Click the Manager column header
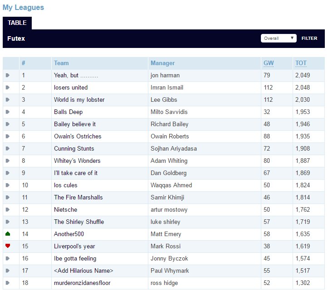 [163, 63]
